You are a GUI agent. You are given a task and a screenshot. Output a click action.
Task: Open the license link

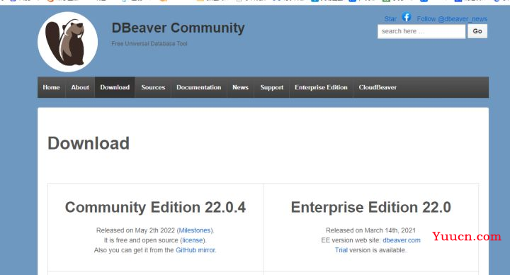pyautogui.click(x=193, y=240)
